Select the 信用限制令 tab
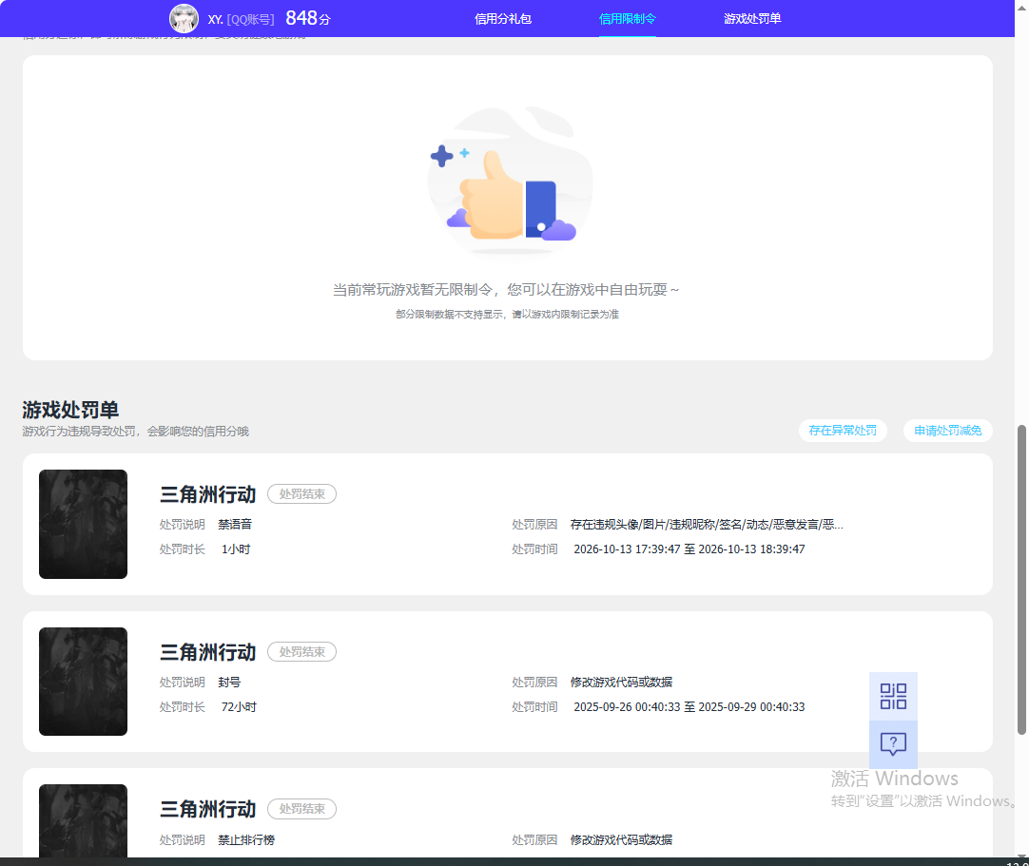This screenshot has width=1029, height=866. click(x=628, y=19)
